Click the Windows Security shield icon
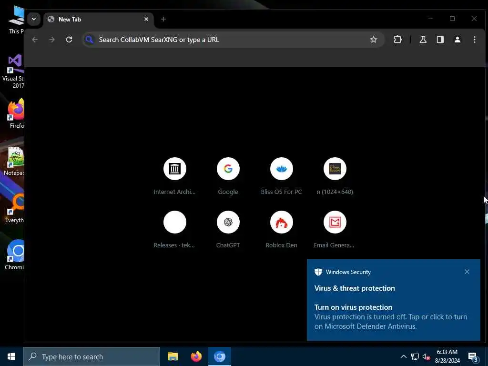This screenshot has height=366, width=488. pos(318,272)
